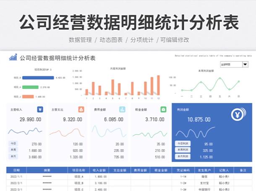Click the 9,320.00 main expense total

coord(73,119)
